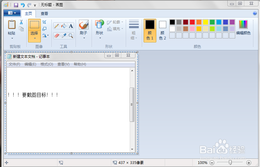Pick the pink color swatch
The width and height of the screenshot is (260, 167).
pyautogui.click(x=192, y=29)
